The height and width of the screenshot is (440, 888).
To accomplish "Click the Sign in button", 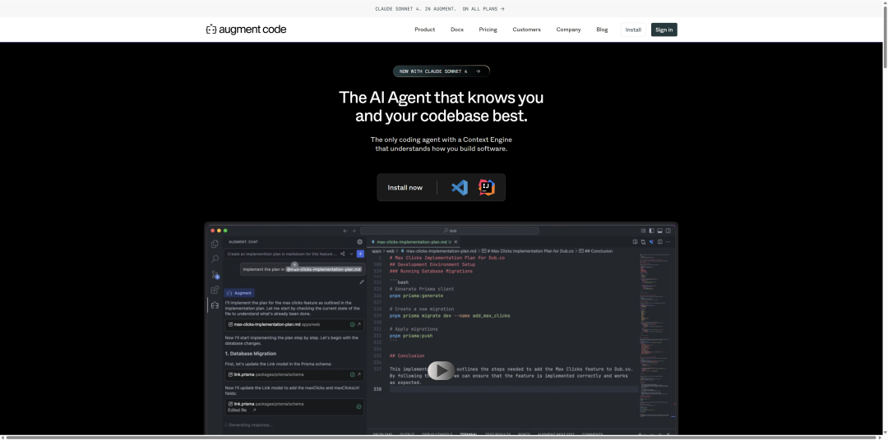I will point(664,30).
